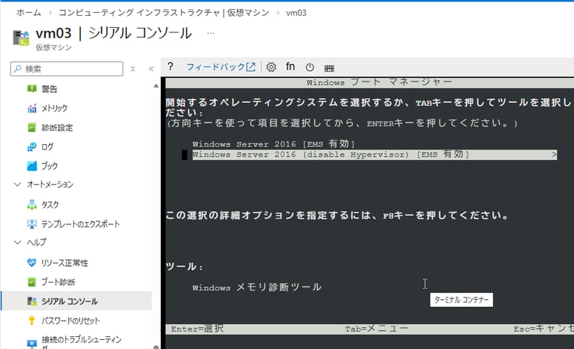Viewport: 574px width, 349px height.
Task: Click the Windows ブート マネージャー title bar
Action: coord(370,82)
